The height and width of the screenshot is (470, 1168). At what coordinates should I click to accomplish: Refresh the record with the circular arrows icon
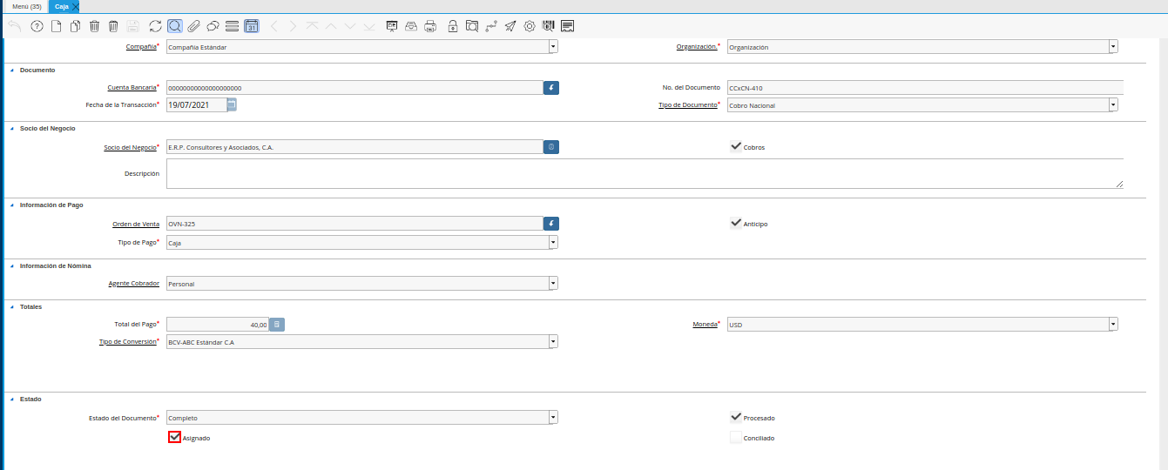coord(155,26)
